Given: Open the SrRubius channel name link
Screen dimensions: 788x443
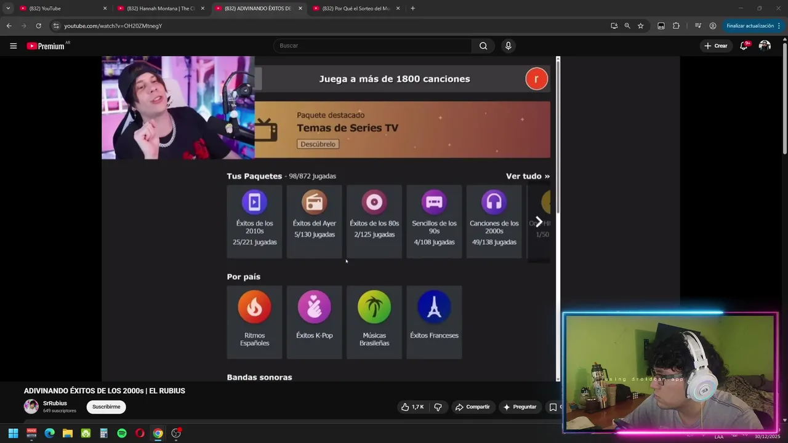Looking at the screenshot, I should [55, 403].
